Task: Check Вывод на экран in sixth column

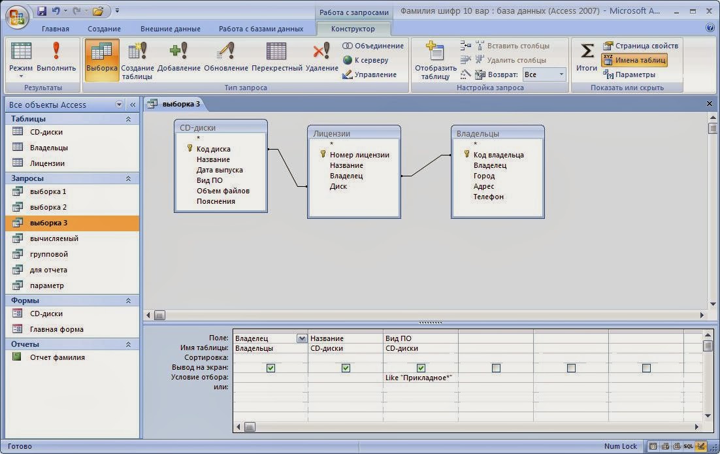Action: [x=647, y=368]
